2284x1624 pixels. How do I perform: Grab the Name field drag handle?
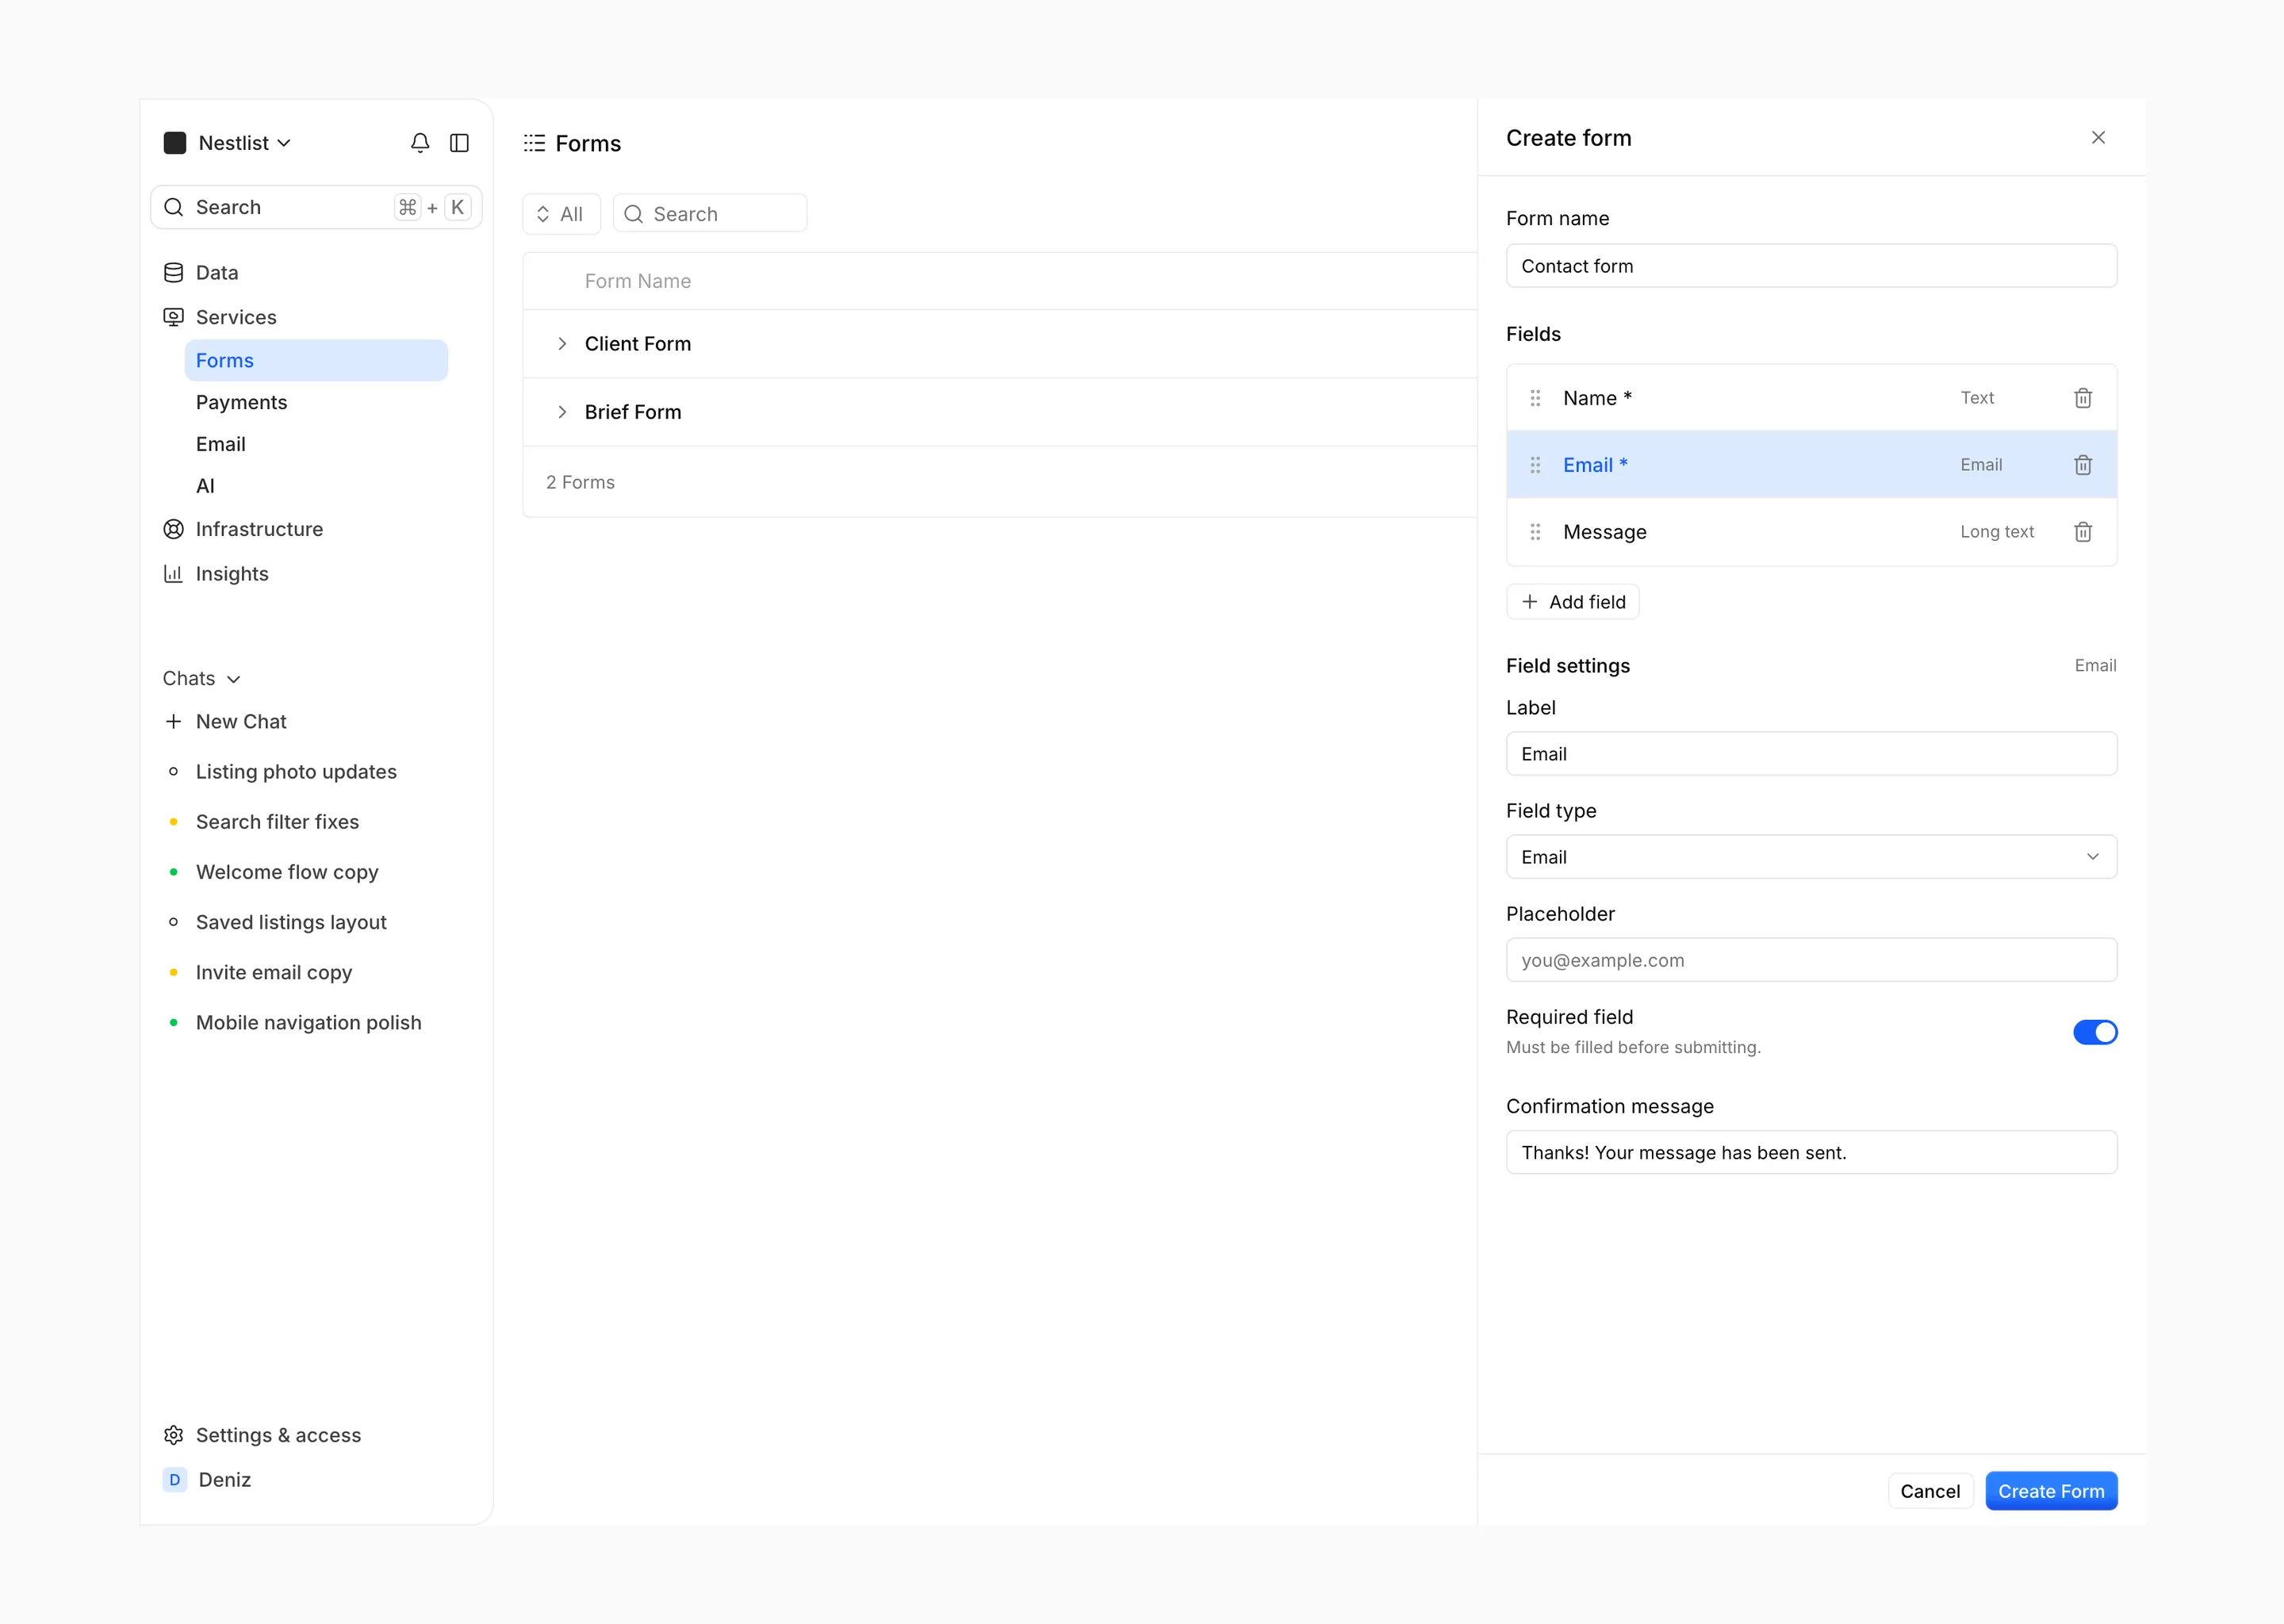pyautogui.click(x=1535, y=398)
